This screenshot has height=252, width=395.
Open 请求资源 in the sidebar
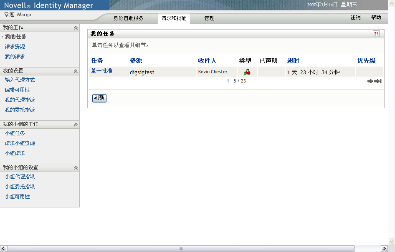[15, 47]
